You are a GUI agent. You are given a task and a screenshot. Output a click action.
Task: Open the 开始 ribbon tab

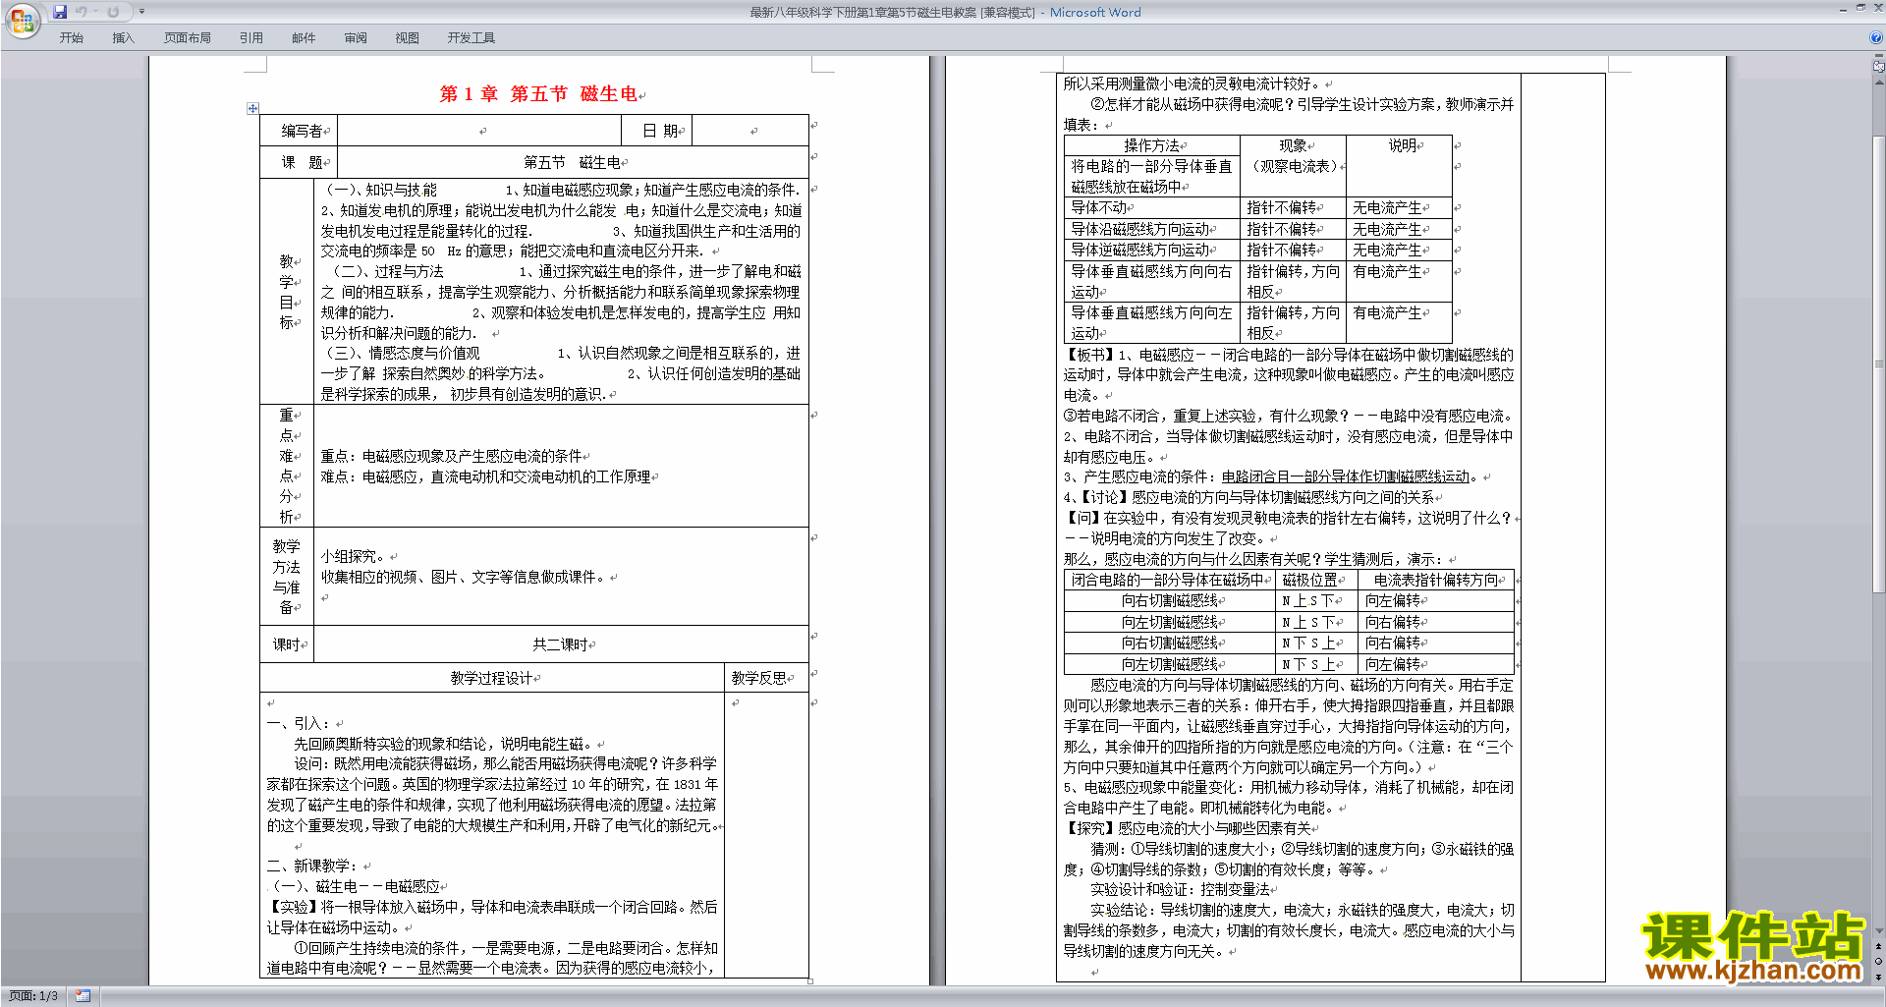point(72,37)
